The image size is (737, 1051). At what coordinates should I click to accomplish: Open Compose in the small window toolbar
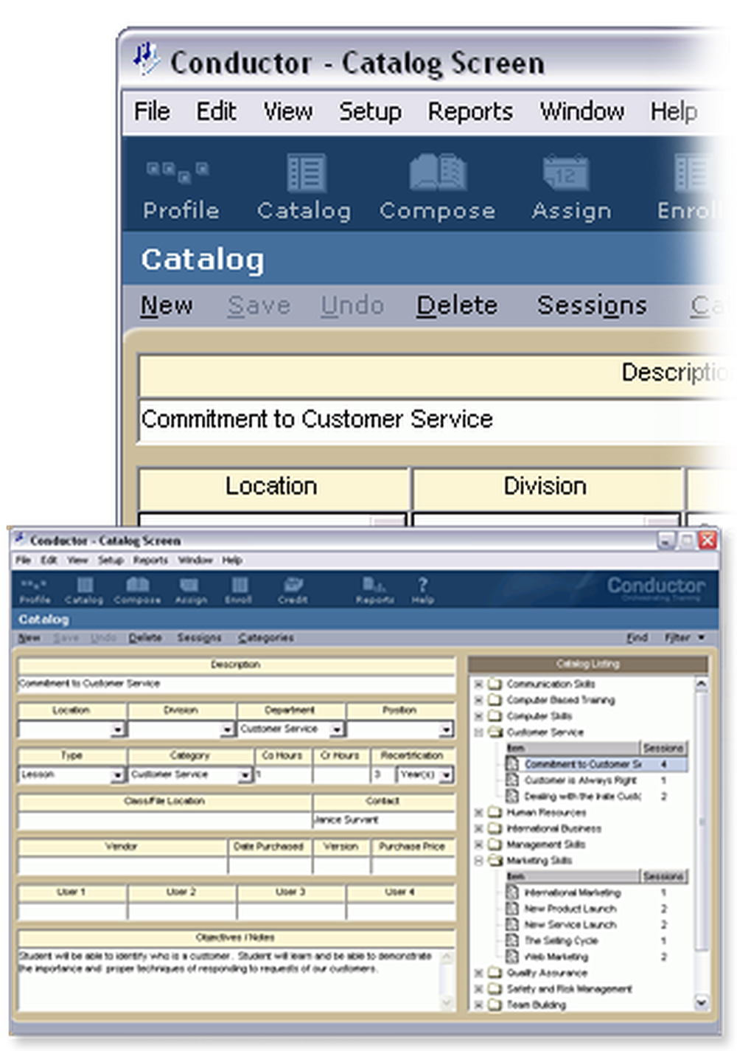tap(137, 591)
